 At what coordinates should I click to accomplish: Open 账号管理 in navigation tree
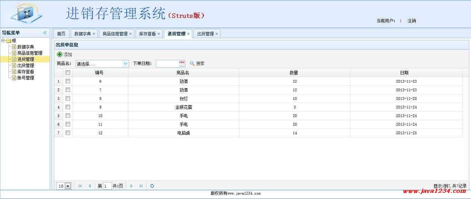(x=26, y=78)
